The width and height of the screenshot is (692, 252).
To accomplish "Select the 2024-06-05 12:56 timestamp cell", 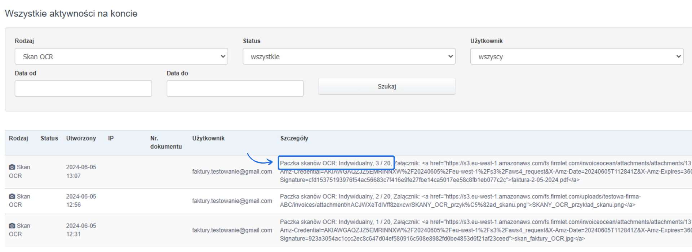I will point(81,201).
